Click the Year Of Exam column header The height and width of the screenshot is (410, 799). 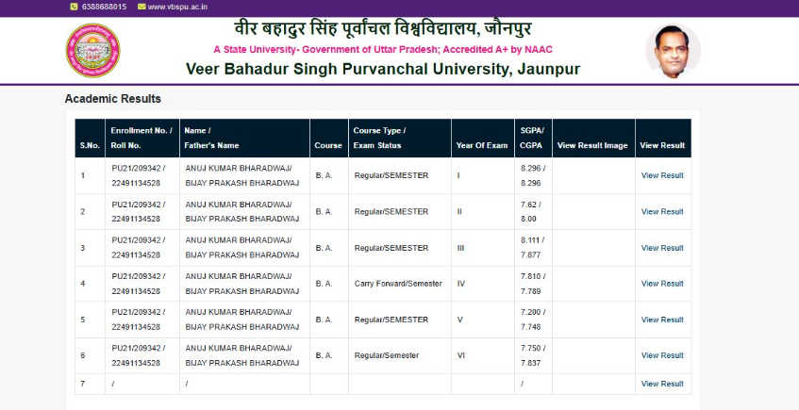tap(481, 145)
